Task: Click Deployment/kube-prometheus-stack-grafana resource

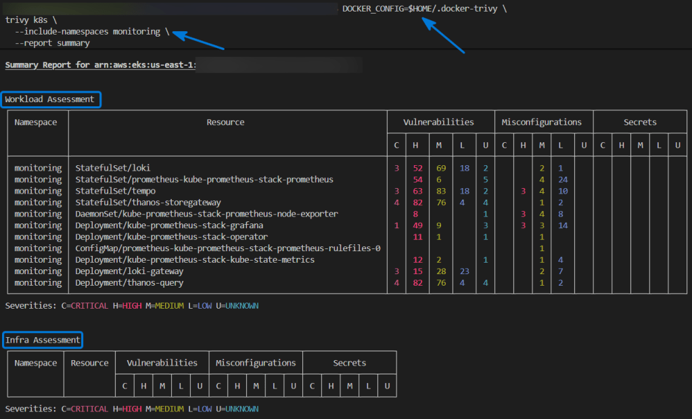Action: tap(169, 225)
